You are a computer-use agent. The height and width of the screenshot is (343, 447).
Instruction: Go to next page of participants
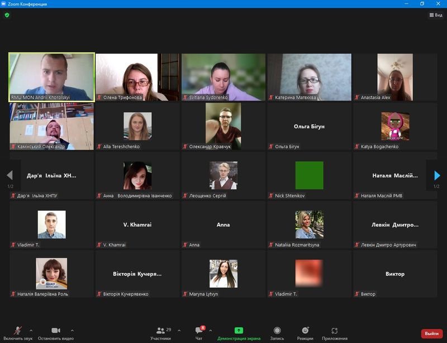437,176
